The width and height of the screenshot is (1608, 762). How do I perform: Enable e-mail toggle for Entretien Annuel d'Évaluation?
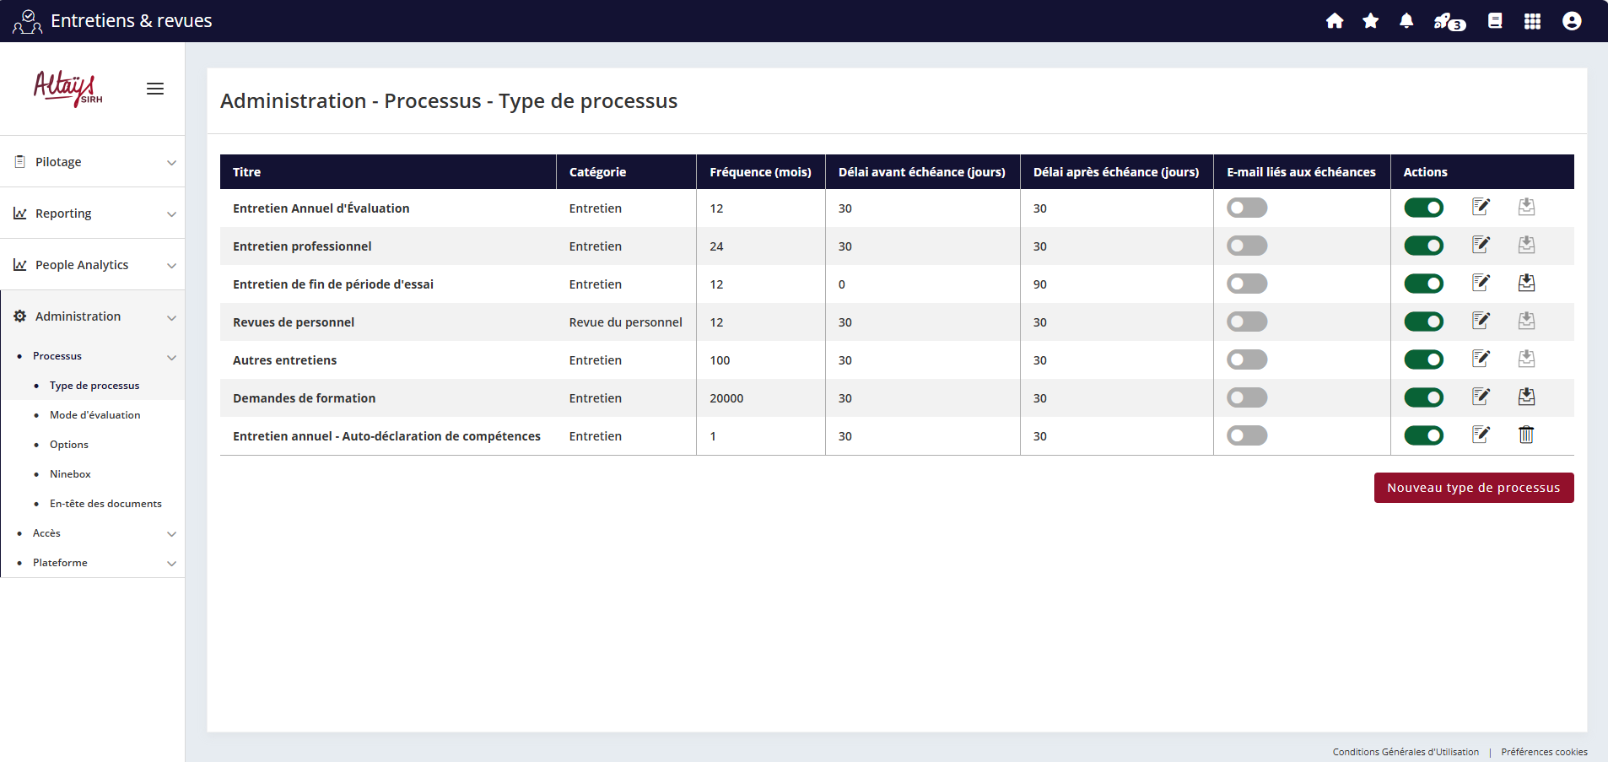[1247, 208]
